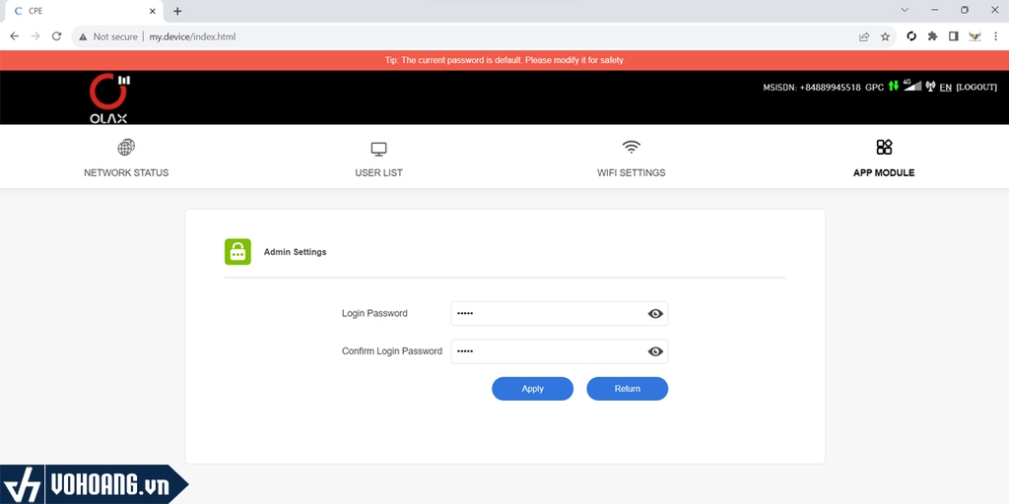
Task: Open a new browser tab
Action: coord(177,11)
